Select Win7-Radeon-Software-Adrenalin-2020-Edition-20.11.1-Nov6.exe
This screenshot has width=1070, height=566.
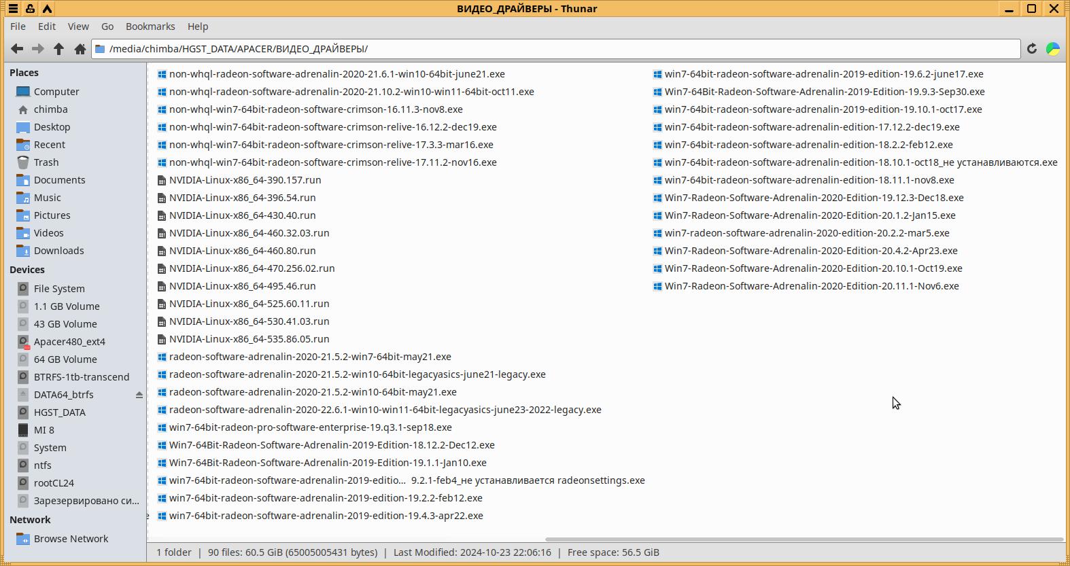click(812, 286)
